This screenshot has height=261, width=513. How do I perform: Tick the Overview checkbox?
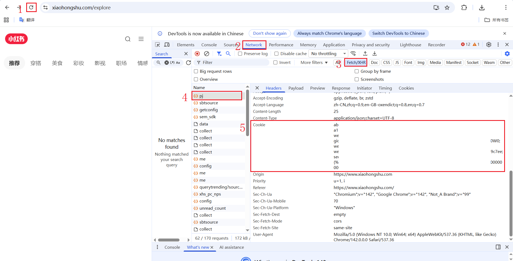tap(196, 79)
